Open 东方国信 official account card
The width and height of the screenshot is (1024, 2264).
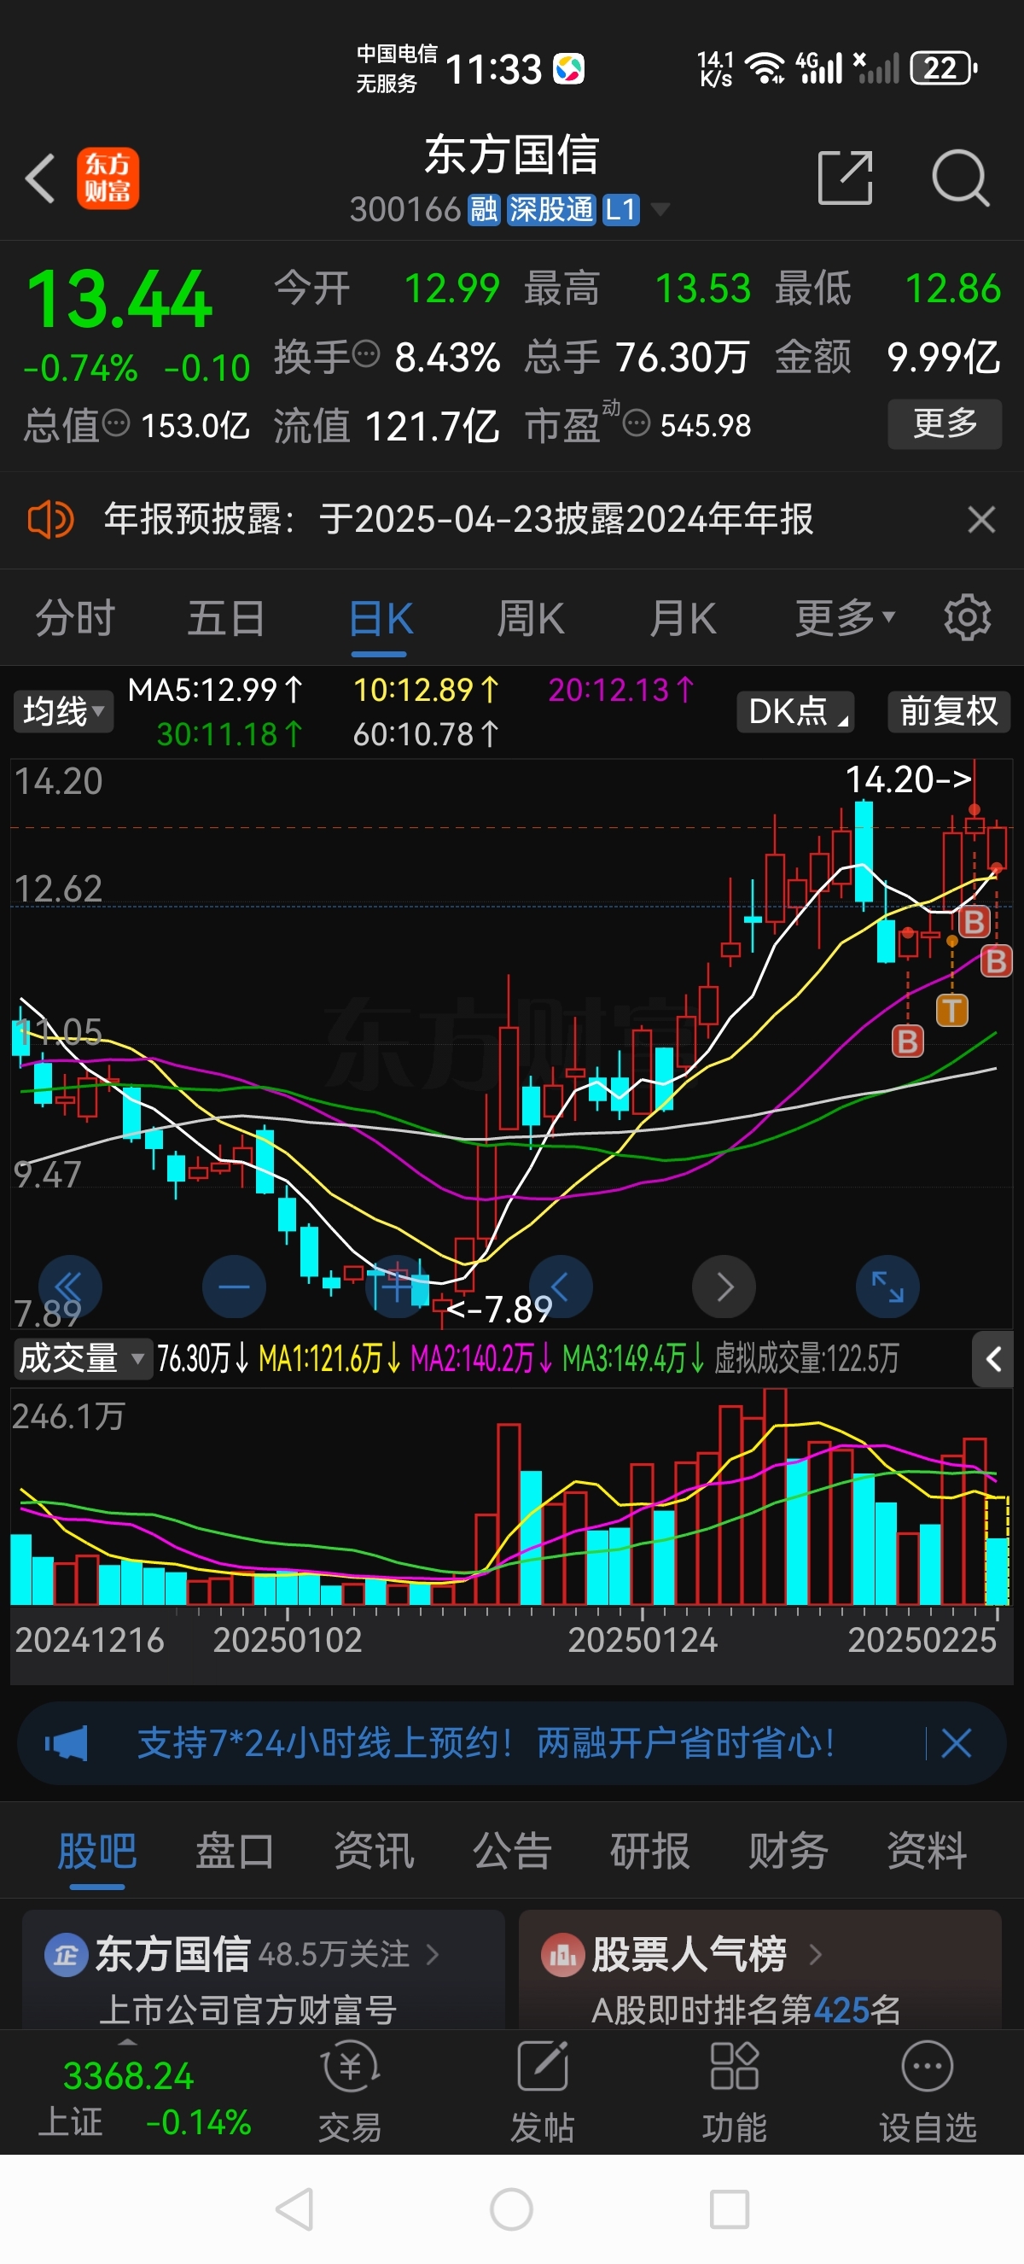(264, 1969)
